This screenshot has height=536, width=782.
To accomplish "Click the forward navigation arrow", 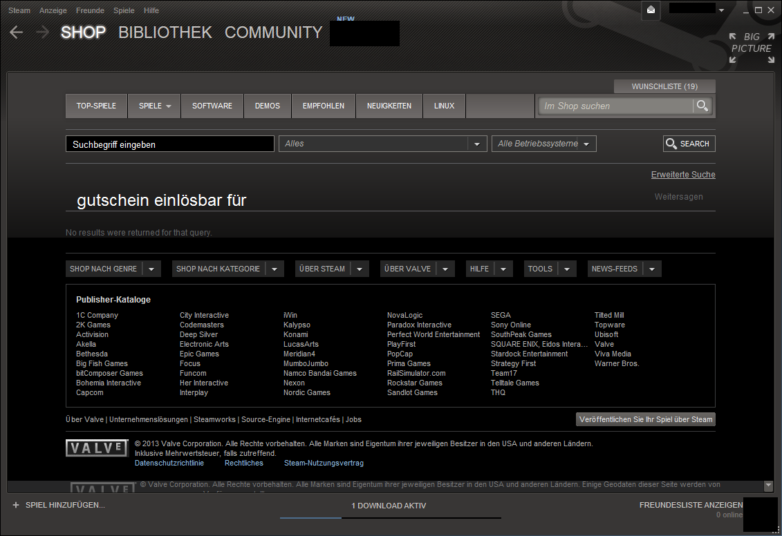I will 43,32.
